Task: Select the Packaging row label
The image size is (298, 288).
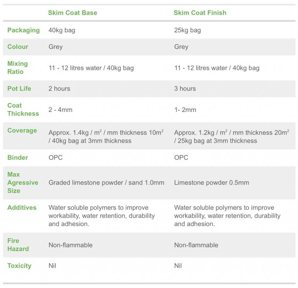Action: click(x=23, y=30)
